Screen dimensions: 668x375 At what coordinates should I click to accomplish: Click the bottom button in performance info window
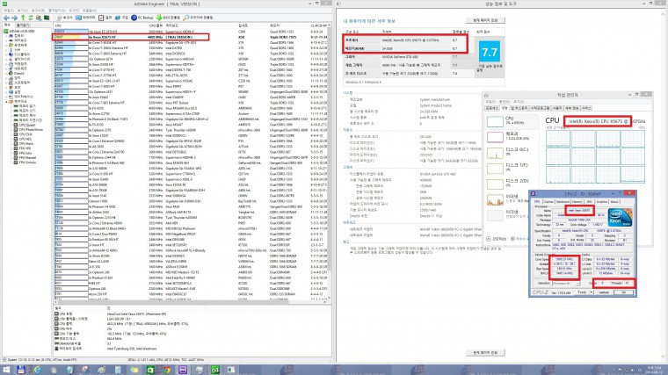[486, 352]
